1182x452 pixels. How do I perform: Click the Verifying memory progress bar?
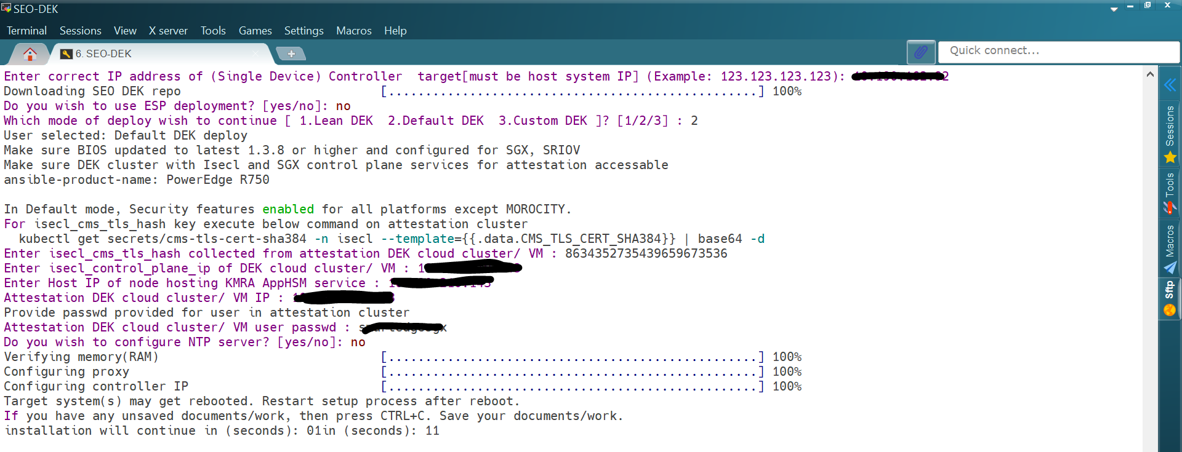click(573, 357)
